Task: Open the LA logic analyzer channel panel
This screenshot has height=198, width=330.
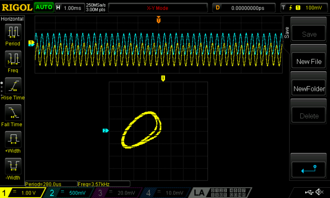Action: coord(221,193)
